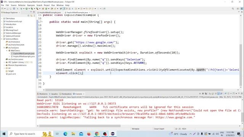Open the Debug icon dropdown arrow
The height and width of the screenshot is (137, 244).
(24, 9)
